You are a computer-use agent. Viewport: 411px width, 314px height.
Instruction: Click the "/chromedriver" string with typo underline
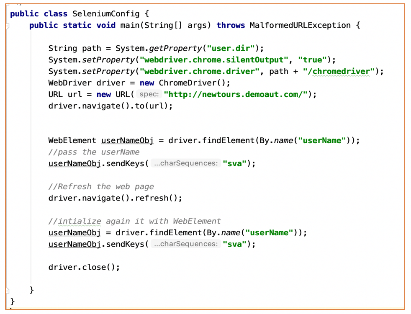(339, 72)
